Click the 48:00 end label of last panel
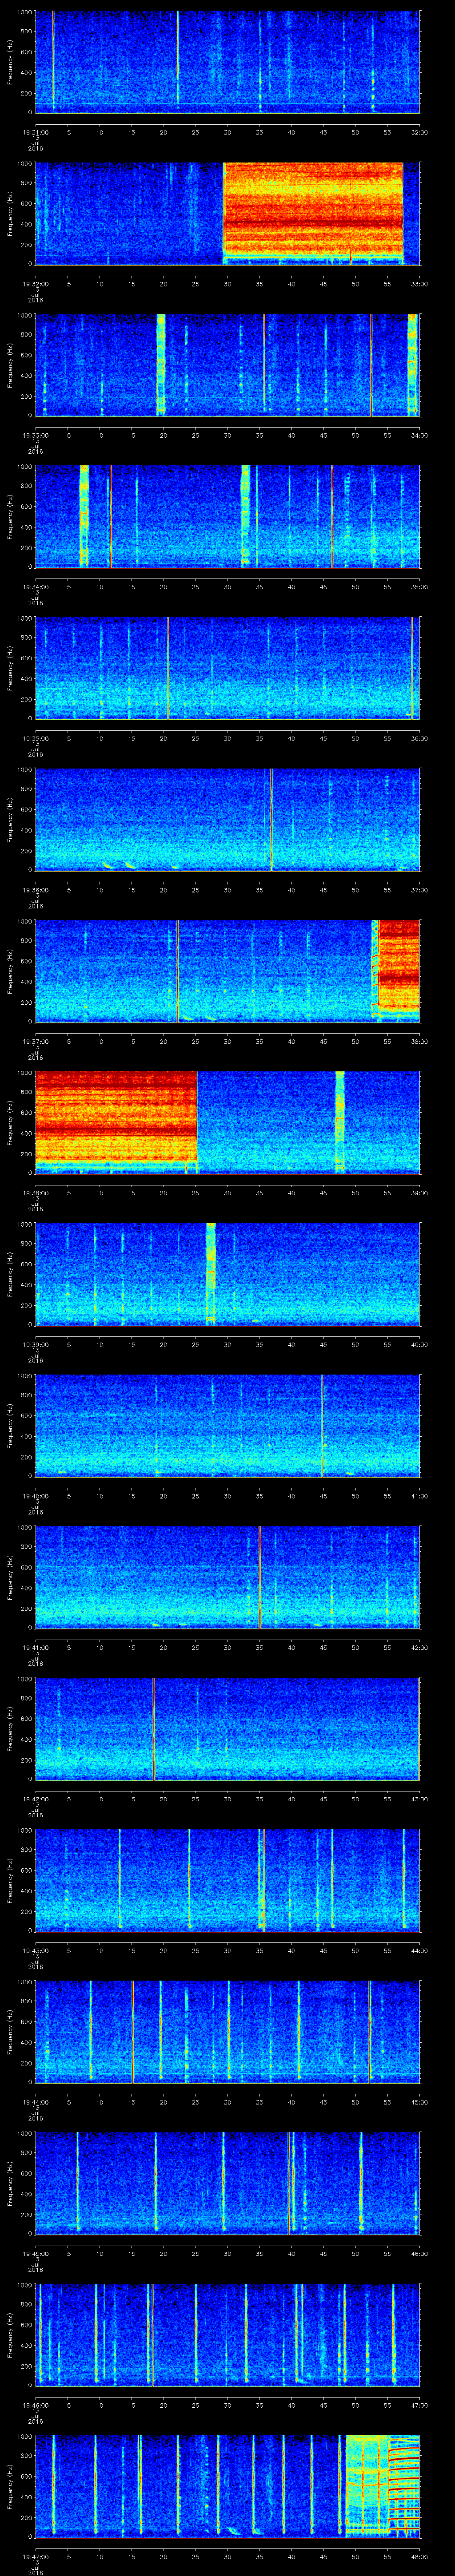The width and height of the screenshot is (455, 2576). (x=419, y=2556)
